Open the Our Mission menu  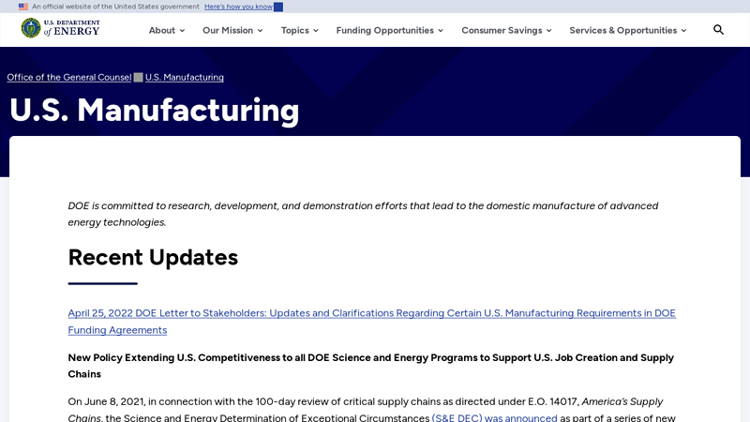tap(232, 30)
